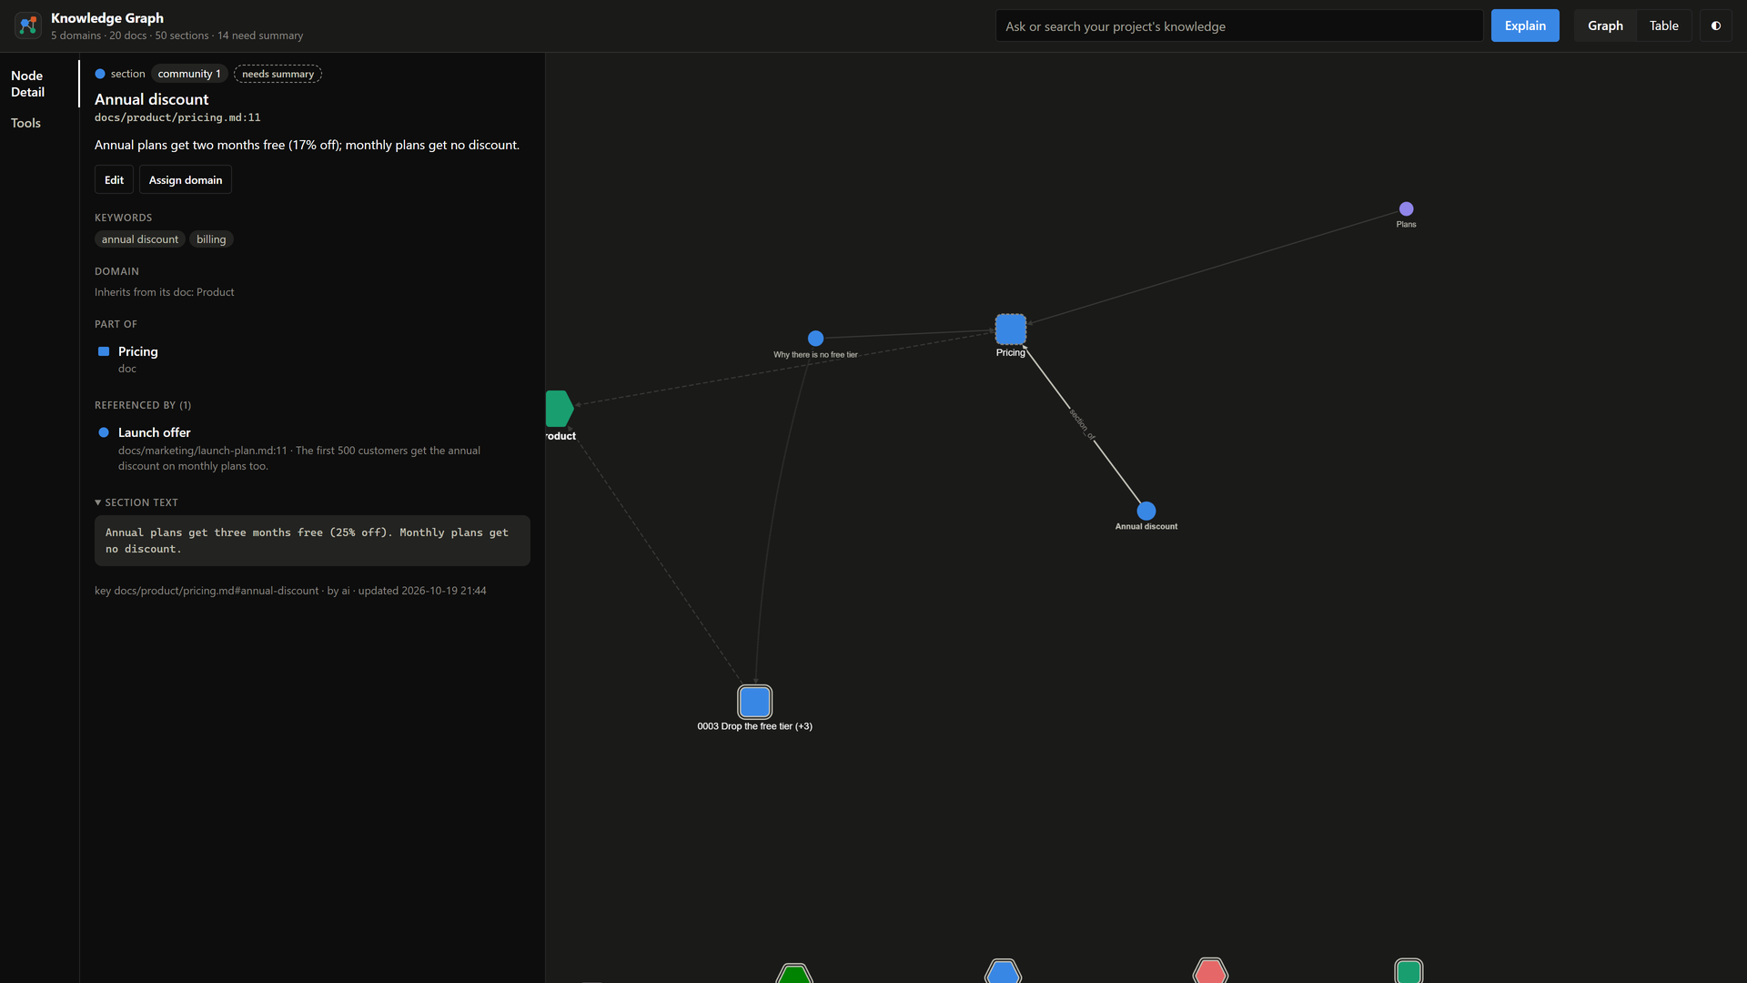Click the dark green hexagon domain node
Viewport: 1747px width, 983px height.
(x=794, y=973)
